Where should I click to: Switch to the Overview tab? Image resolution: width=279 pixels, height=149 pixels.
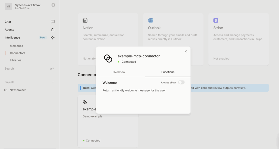(119, 72)
